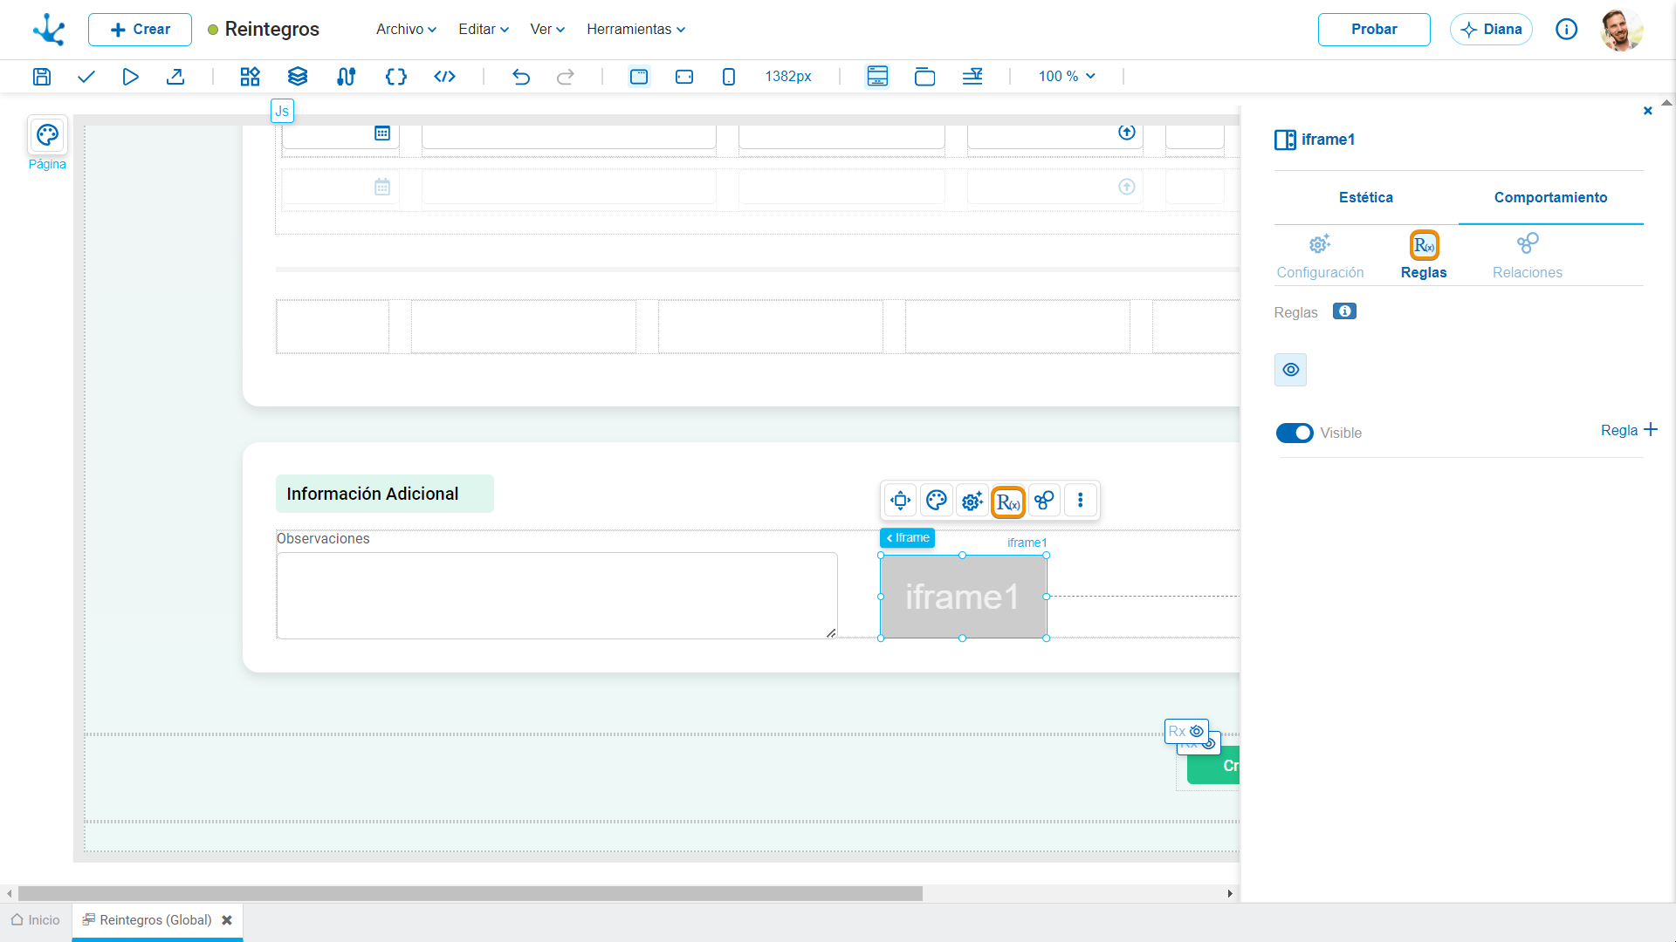Save the form with the diskette icon
1676x942 pixels.
[x=41, y=77]
